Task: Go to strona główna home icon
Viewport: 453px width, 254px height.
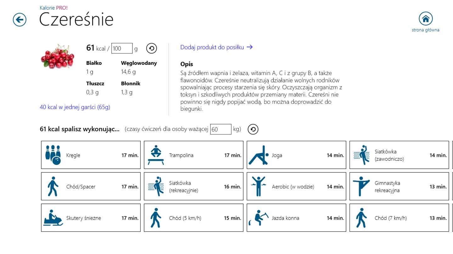Action: coord(425,19)
